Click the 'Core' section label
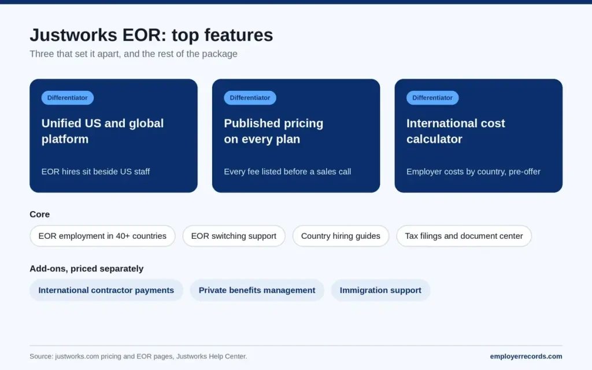Viewport: 592px width, 370px height. [x=40, y=214]
